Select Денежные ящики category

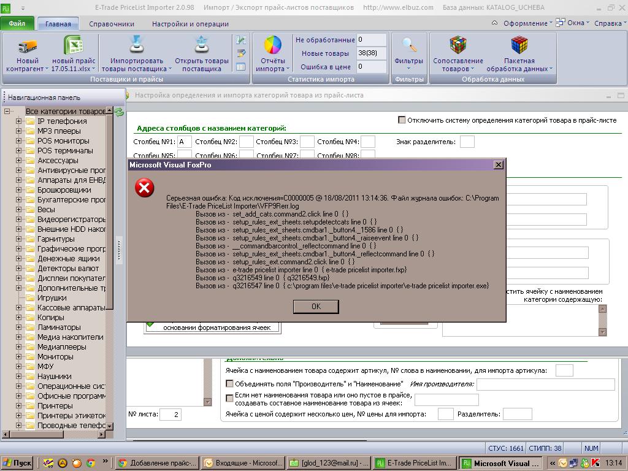point(69,259)
